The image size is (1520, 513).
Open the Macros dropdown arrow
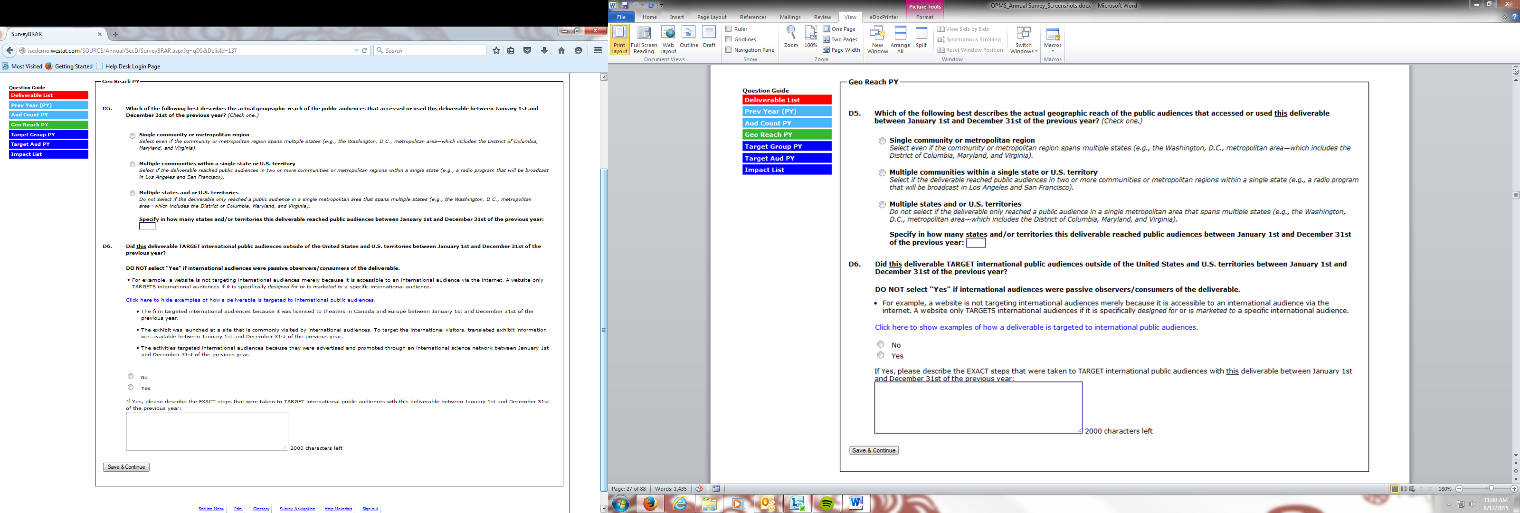(x=1052, y=51)
